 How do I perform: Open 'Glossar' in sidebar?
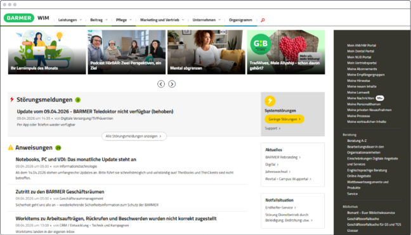click(353, 231)
